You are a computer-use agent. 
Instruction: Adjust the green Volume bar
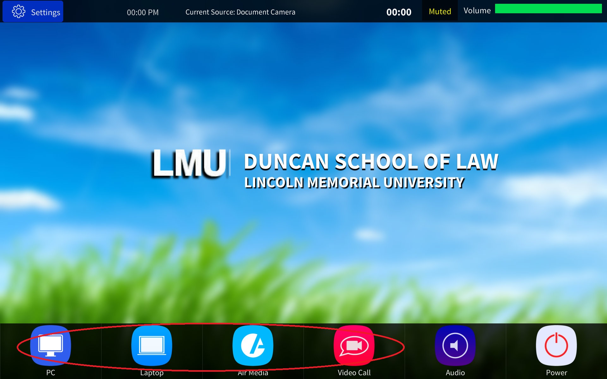[x=548, y=9]
